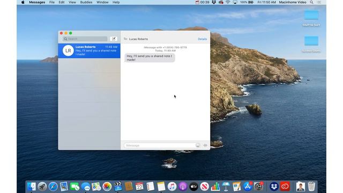Open the Apple menu
The image size is (343, 193).
click(23, 2)
